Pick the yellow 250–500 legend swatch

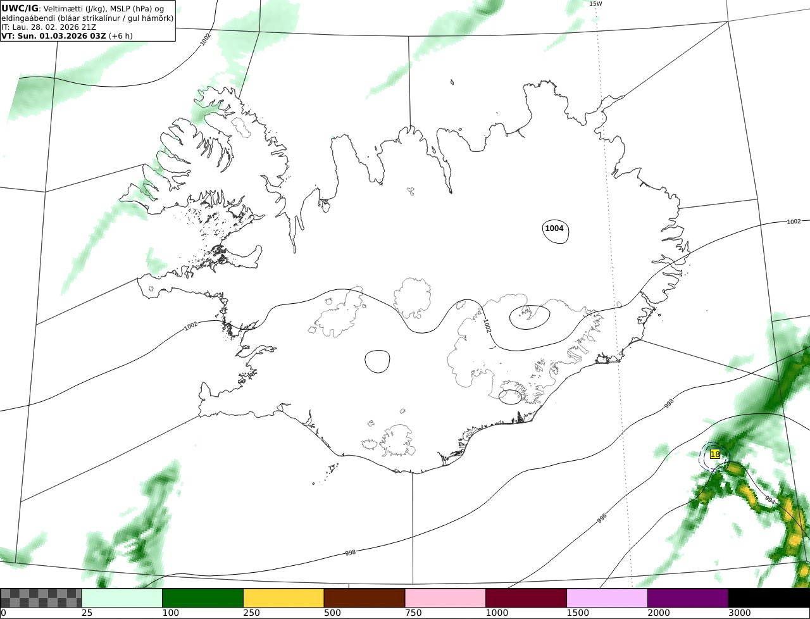pyautogui.click(x=283, y=598)
